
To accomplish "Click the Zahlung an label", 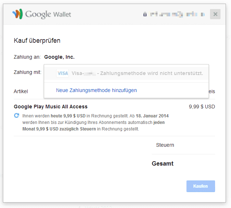I will [x=27, y=57].
